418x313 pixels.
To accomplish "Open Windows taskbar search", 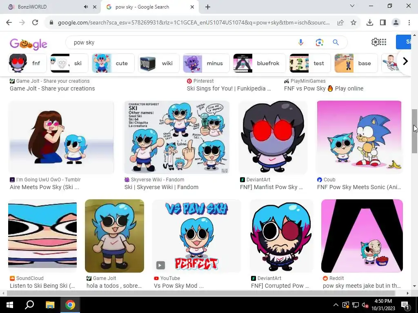I will pos(29,305).
